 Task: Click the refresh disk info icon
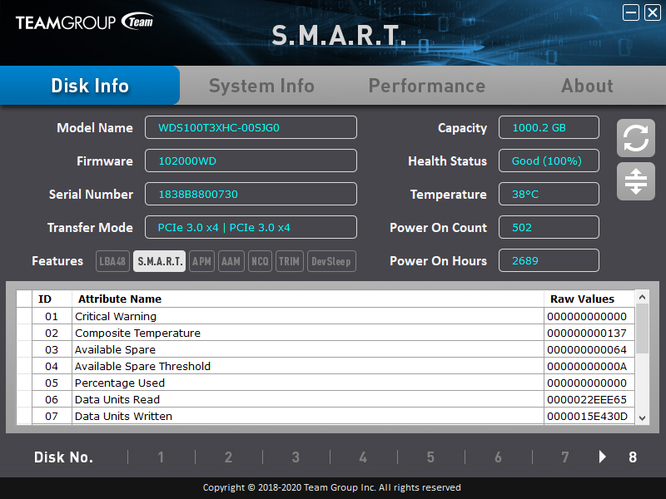[636, 138]
